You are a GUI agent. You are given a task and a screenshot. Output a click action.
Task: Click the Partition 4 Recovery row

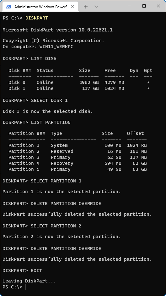coord(78,163)
